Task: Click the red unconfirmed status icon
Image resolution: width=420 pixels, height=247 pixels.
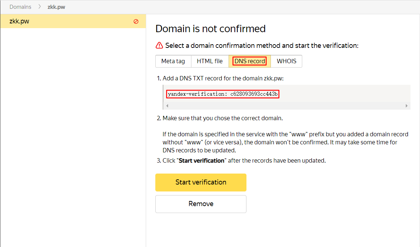Action: pos(136,22)
